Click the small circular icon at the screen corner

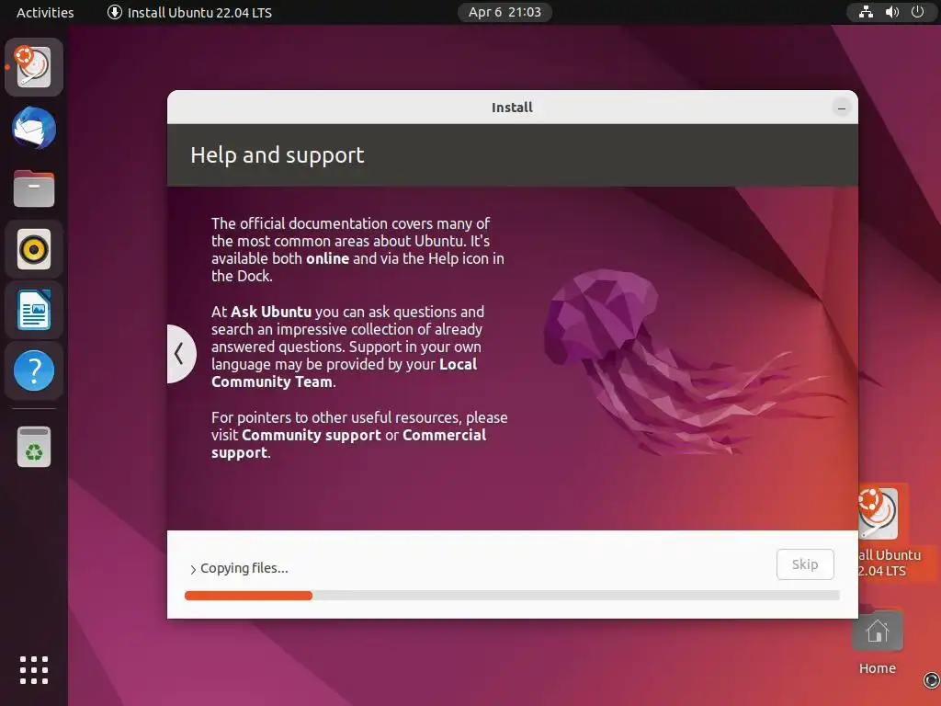(x=931, y=679)
